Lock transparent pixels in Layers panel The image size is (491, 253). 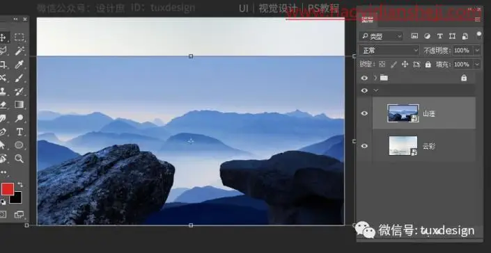coord(382,65)
